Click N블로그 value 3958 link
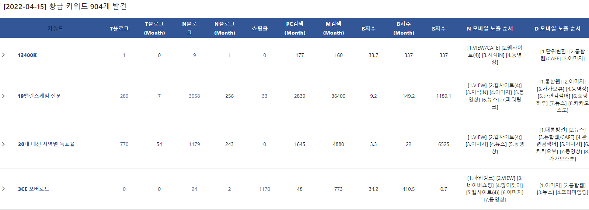Screen dimensions: 589x210 [194, 96]
